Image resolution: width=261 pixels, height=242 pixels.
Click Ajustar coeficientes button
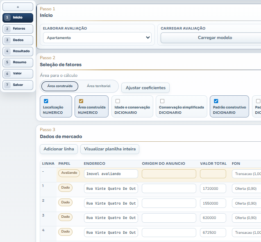pos(145,88)
